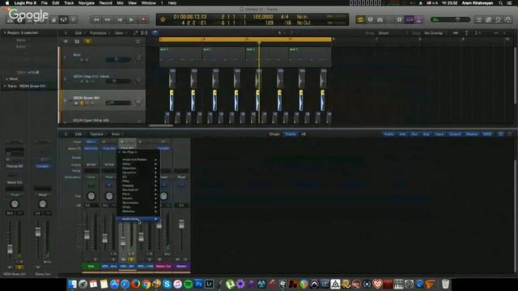Viewport: 518px width, 291px height.
Task: Open Mixer Options menu
Action: tap(96, 134)
